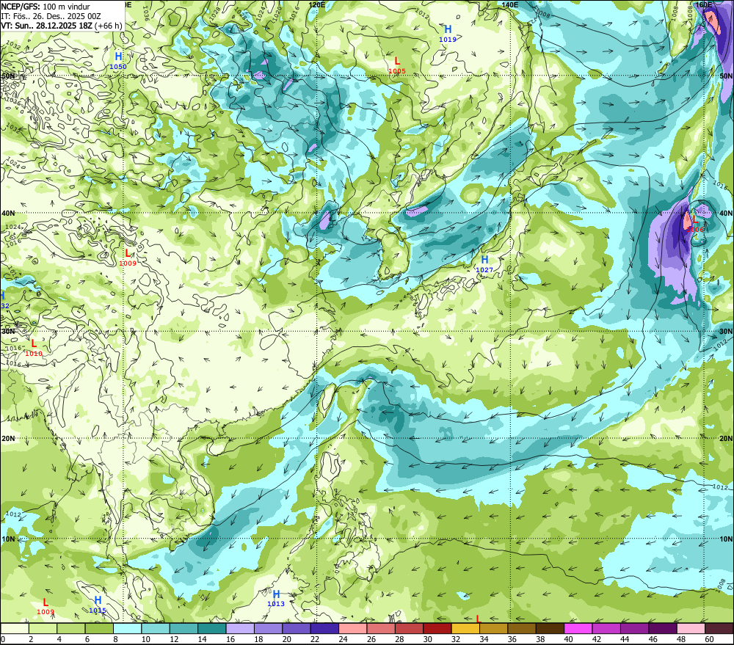Click the 120E longitude label

click(317, 4)
